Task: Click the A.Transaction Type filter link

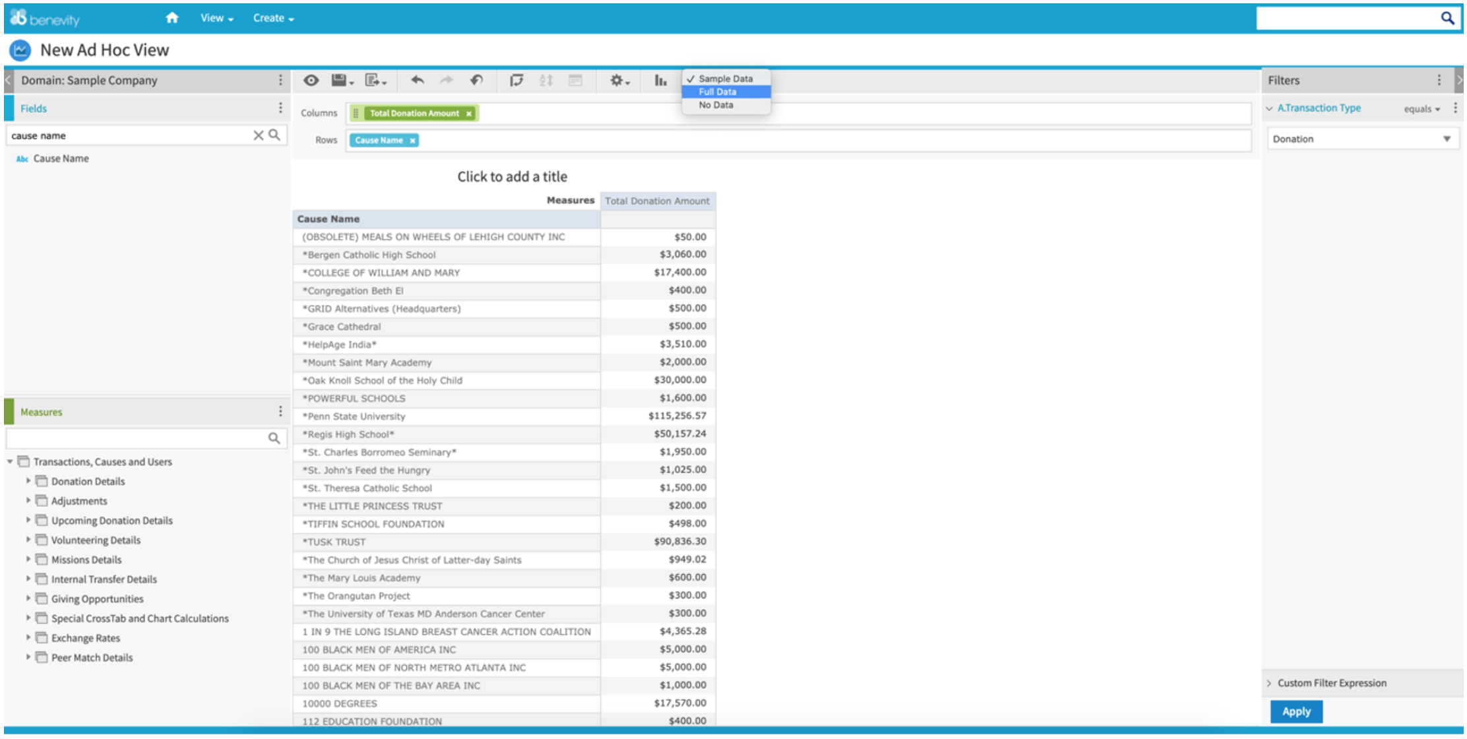Action: click(1319, 108)
